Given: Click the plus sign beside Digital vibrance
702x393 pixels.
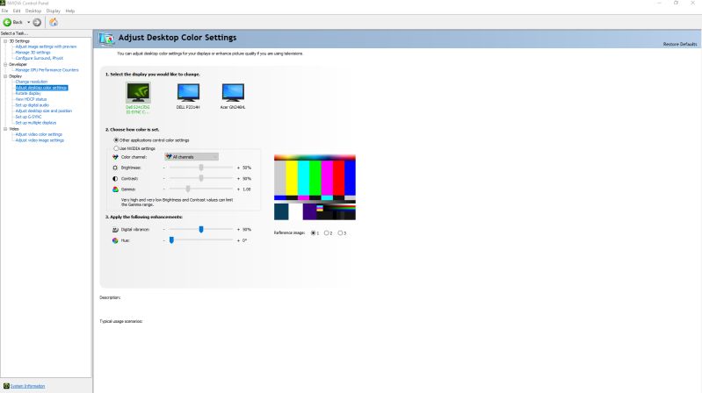Looking at the screenshot, I should [x=238, y=229].
